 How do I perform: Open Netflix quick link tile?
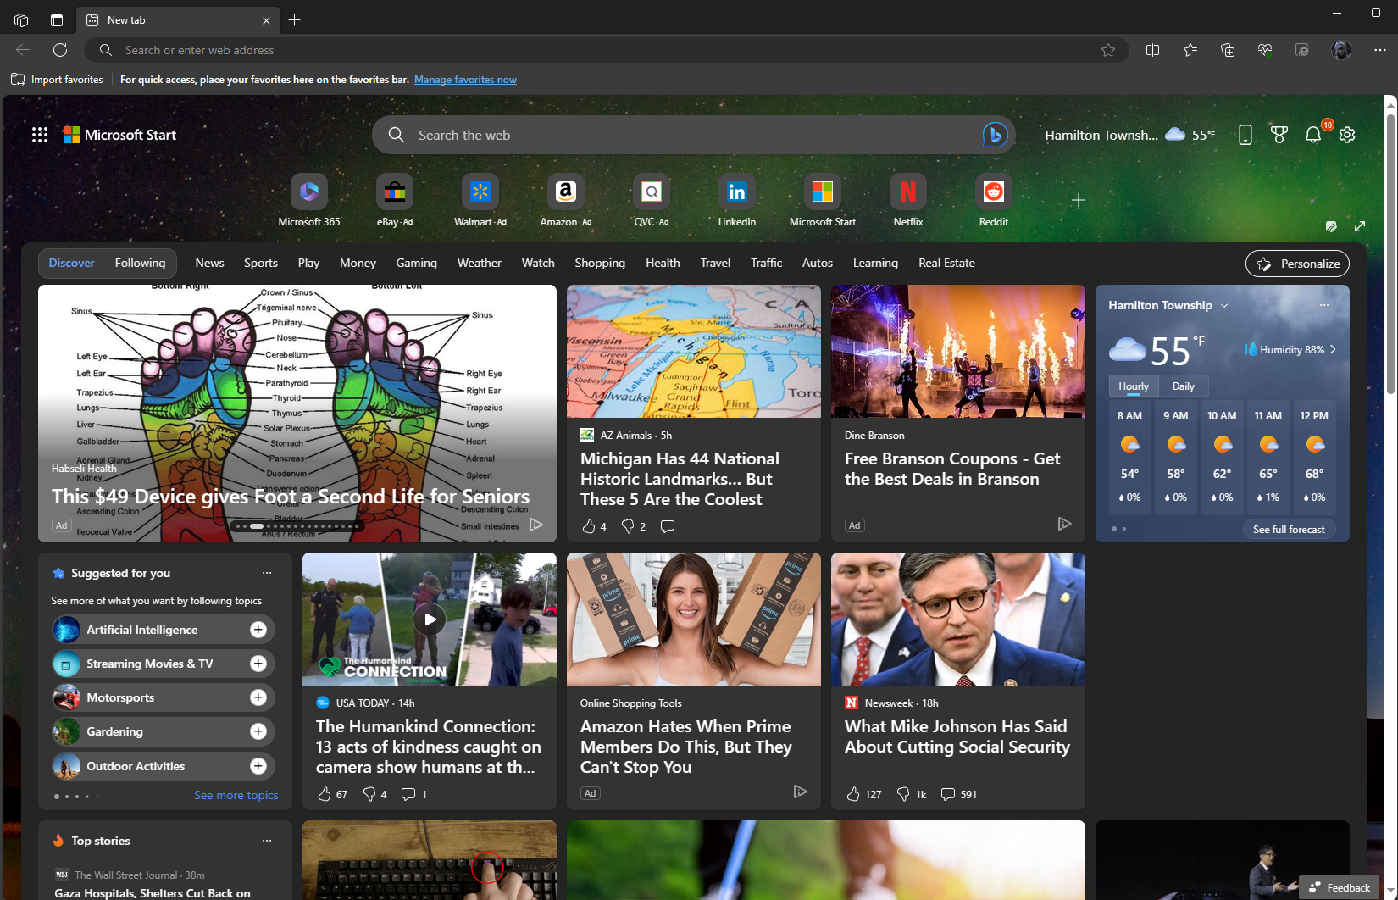[x=908, y=201]
